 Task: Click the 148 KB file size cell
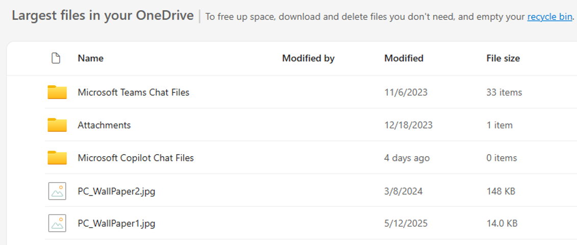click(500, 191)
